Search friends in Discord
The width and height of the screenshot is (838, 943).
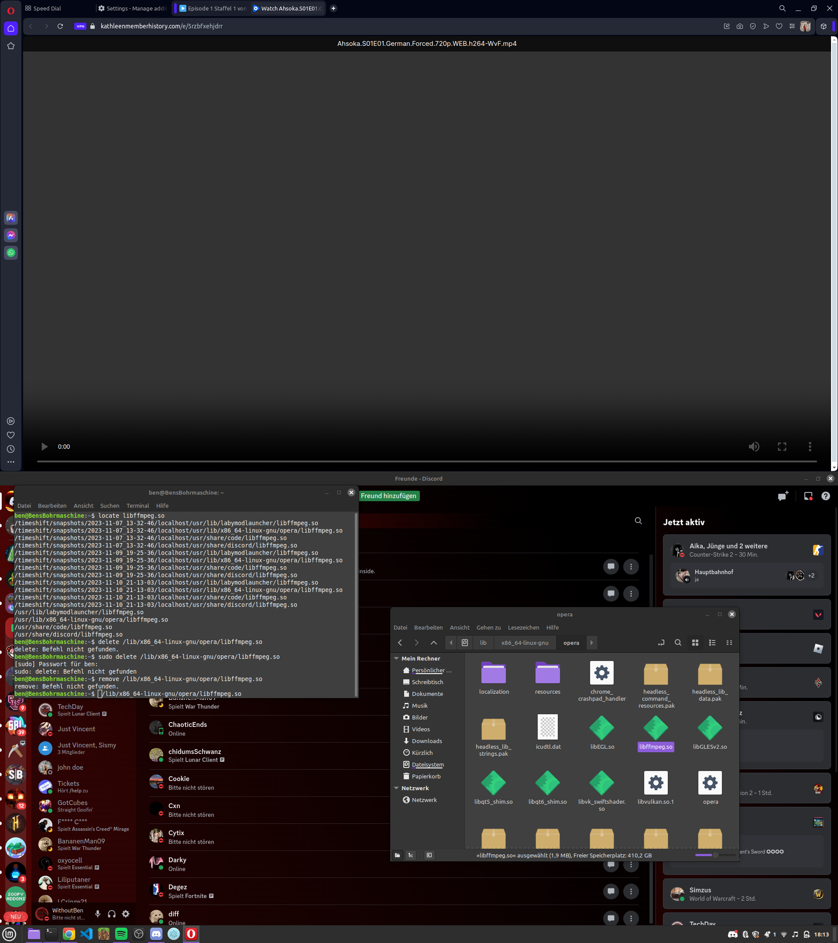[x=638, y=521]
